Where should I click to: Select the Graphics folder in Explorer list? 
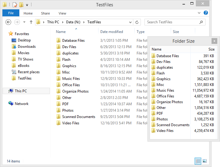tap(66, 66)
